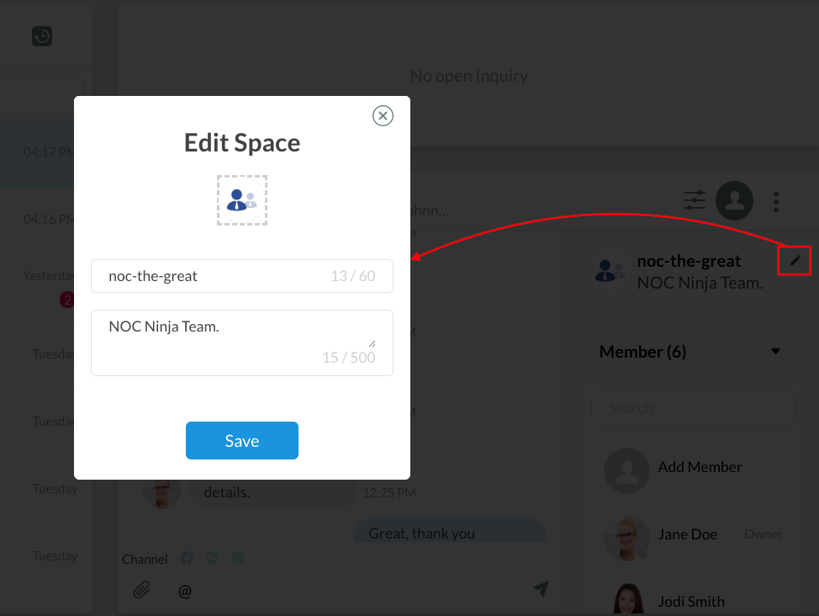Collapse the Member (6) section arrow
This screenshot has width=819, height=616.
[775, 352]
